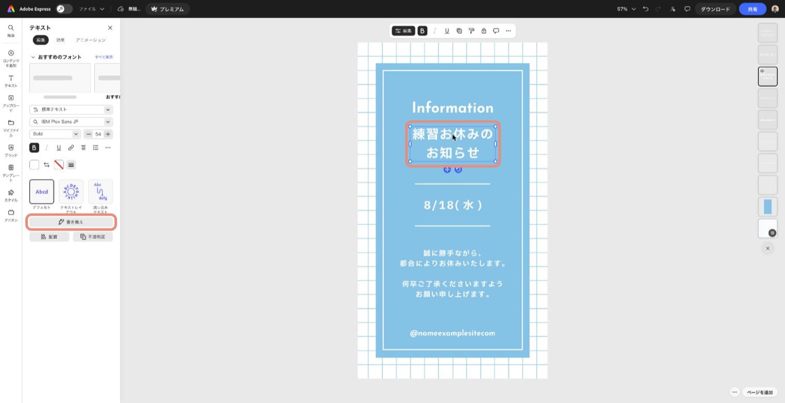Viewport: 785px width, 403px height.
Task: Select the 編集 tab in text panel
Action: 41,40
